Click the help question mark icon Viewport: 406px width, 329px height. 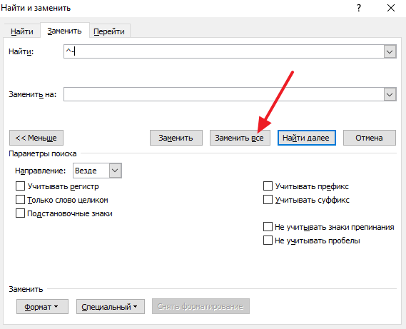coord(359,8)
